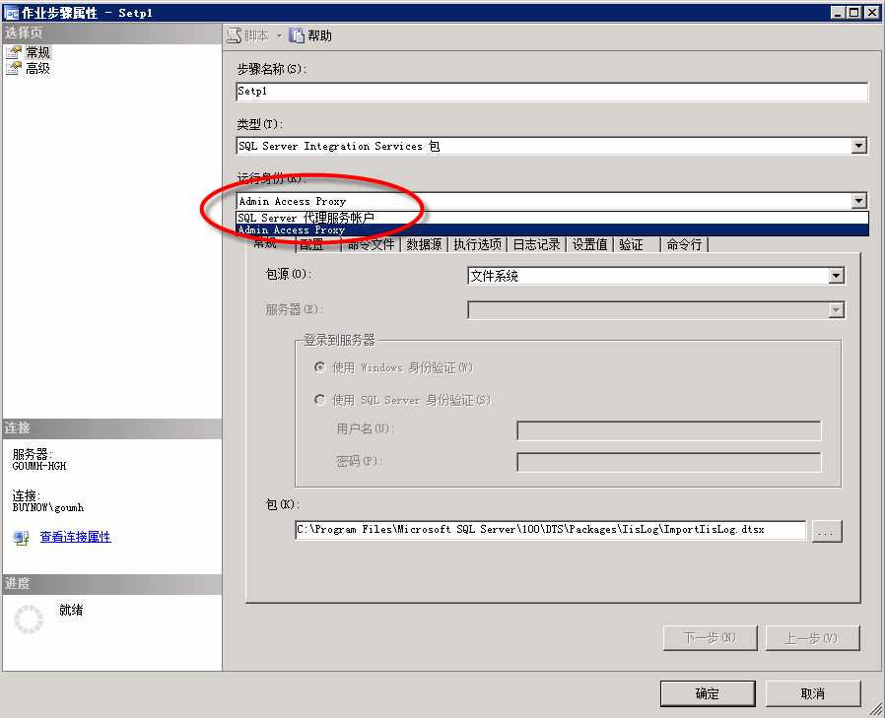Click the 上一步 previous button

[812, 638]
